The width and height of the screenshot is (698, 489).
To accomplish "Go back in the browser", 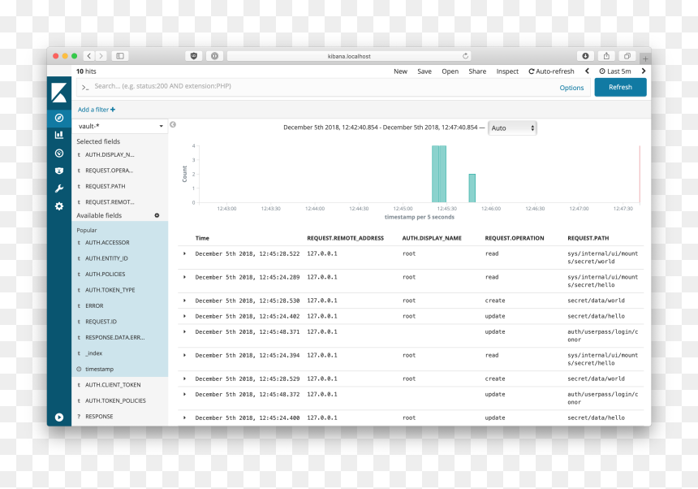I will (x=89, y=56).
